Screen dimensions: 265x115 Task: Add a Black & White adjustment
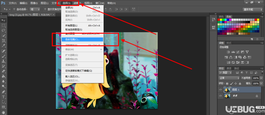(235, 57)
